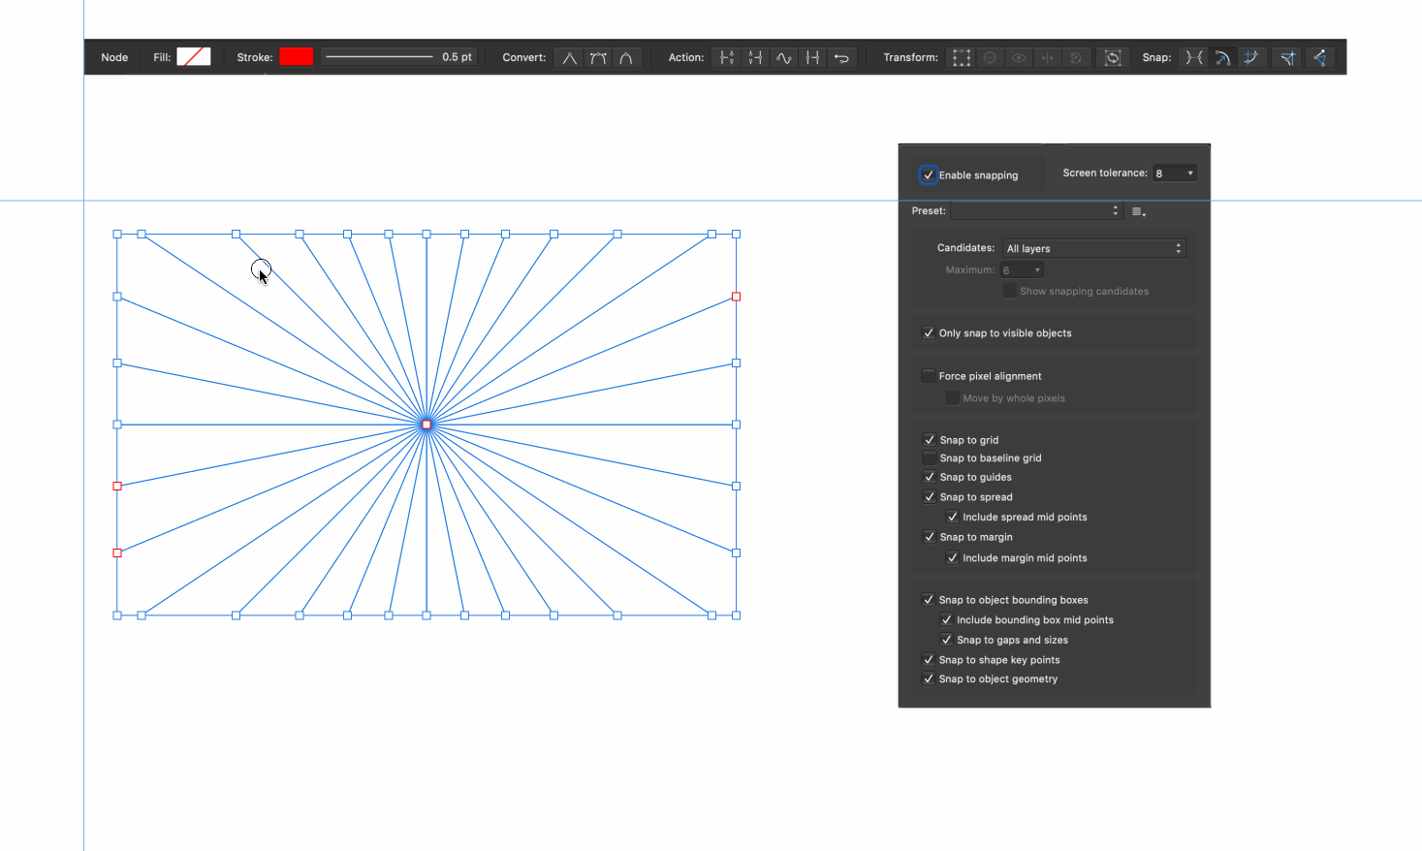Click the Smooth Curve action icon
1422x851 pixels.
[784, 58]
